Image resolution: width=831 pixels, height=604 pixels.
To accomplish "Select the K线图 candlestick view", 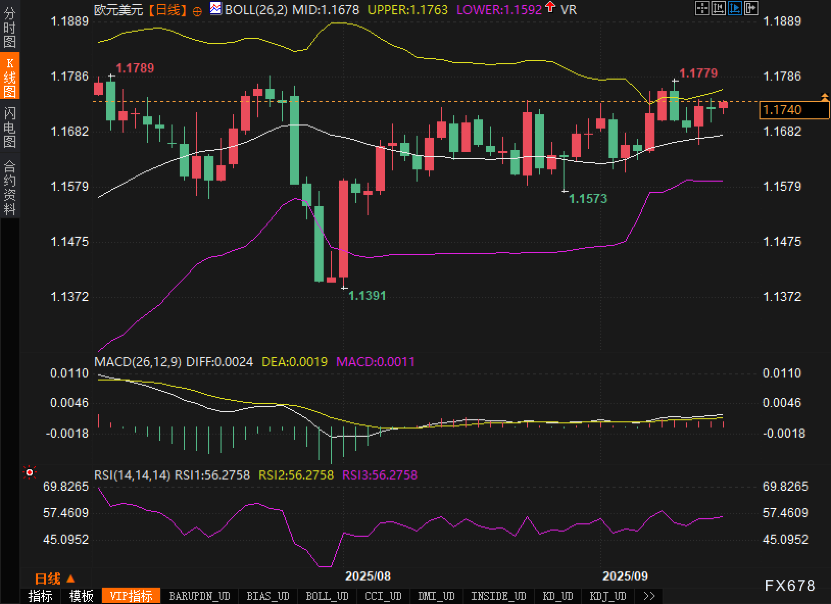I will pos(10,78).
